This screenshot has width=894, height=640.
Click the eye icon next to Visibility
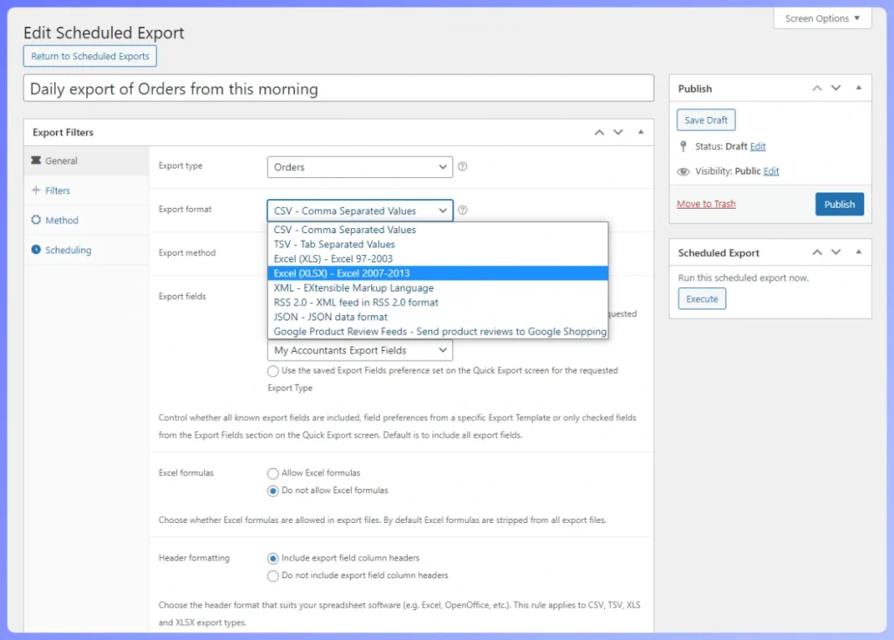pos(683,171)
